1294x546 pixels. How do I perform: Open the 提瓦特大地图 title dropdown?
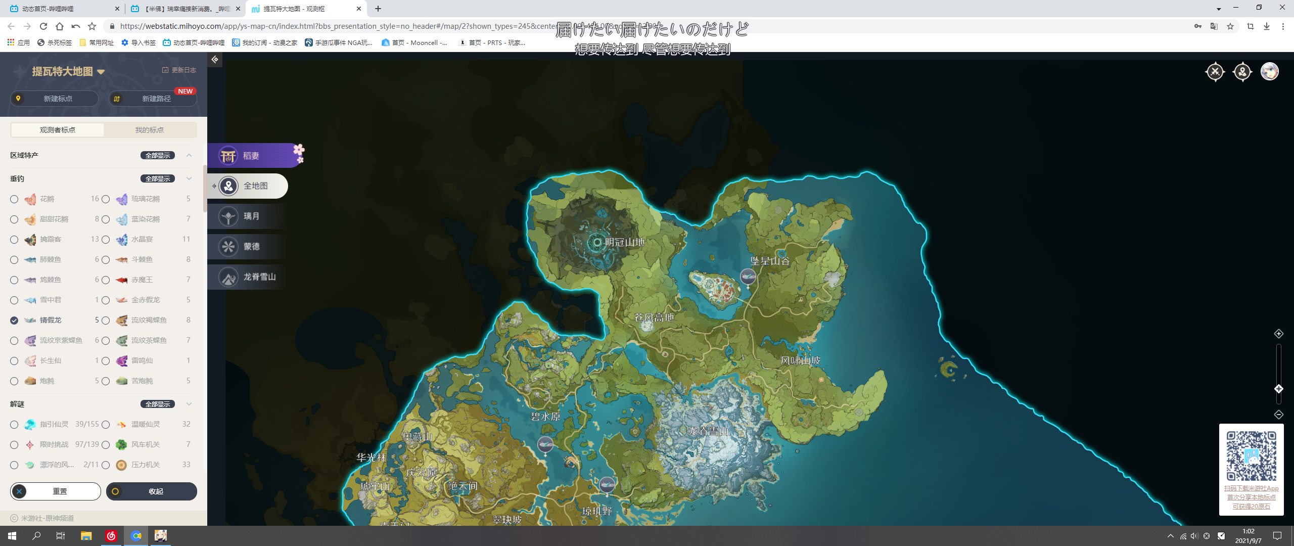101,72
